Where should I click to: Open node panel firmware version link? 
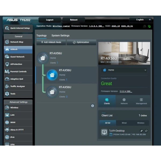coord(126,91)
